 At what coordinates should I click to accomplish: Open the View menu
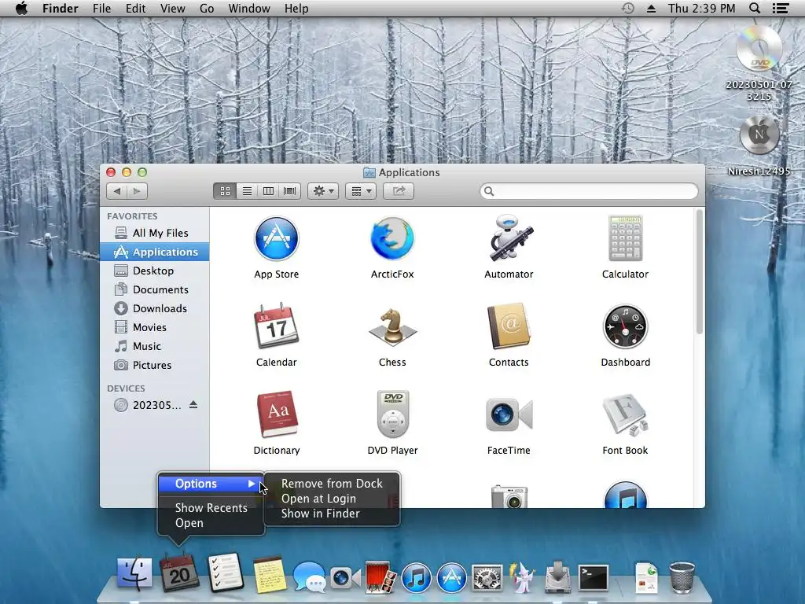pos(172,8)
